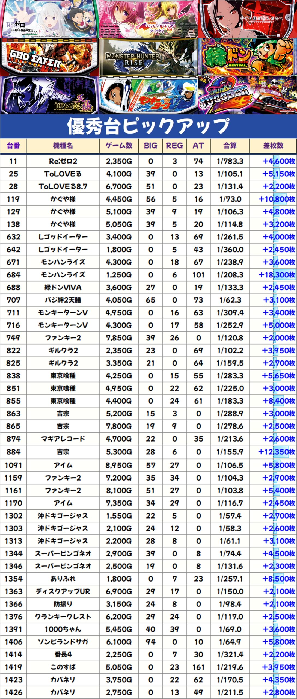Select the ToLOVEる ダークネス banner

pos(148,19)
